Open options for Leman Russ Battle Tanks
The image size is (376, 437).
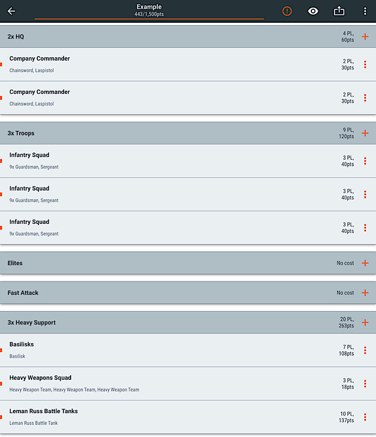[365, 417]
